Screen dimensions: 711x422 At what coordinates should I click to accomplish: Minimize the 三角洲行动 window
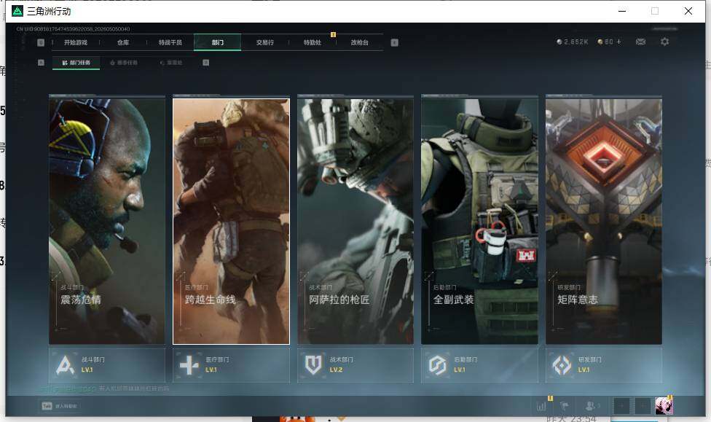pyautogui.click(x=622, y=11)
